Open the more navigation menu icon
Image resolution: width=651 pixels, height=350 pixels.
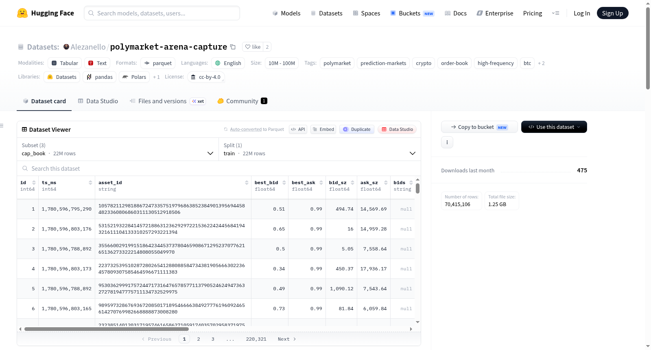(555, 13)
